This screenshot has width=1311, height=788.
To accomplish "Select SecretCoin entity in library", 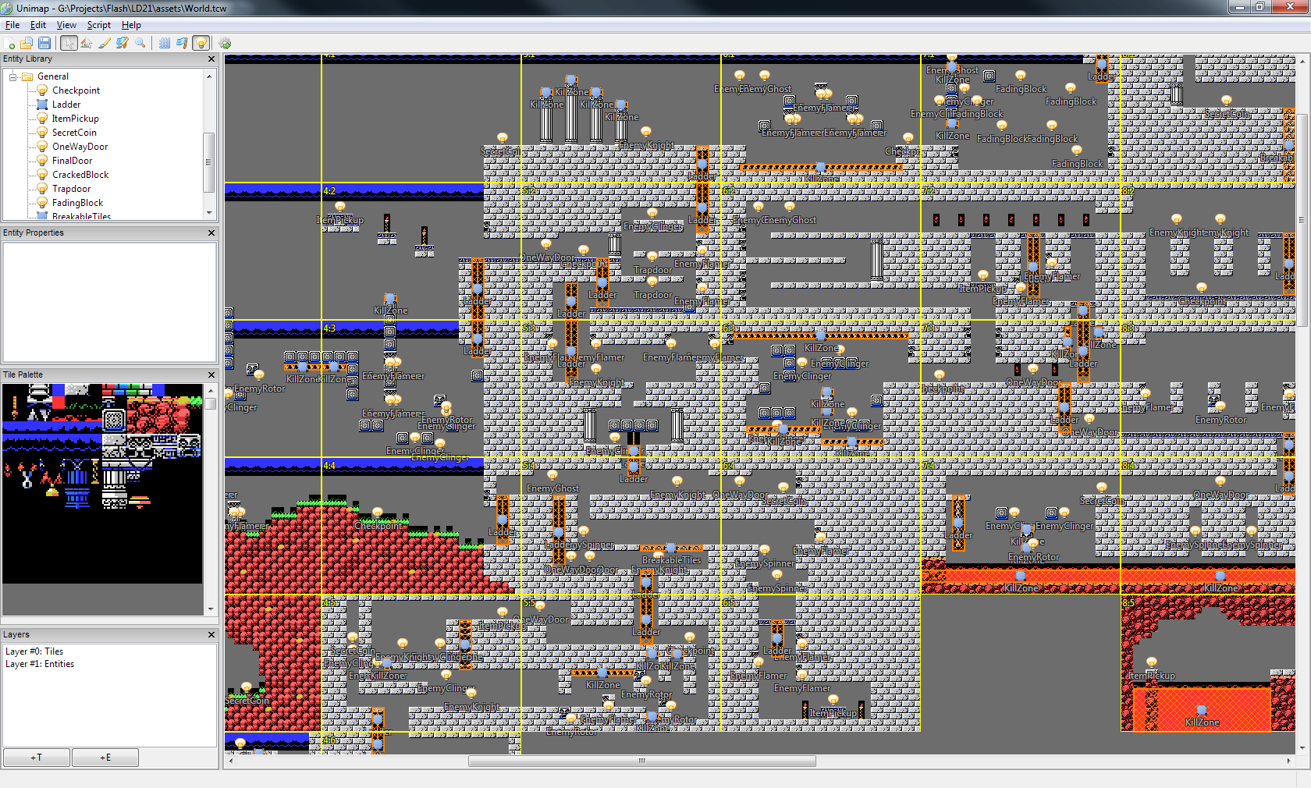I will [x=74, y=133].
